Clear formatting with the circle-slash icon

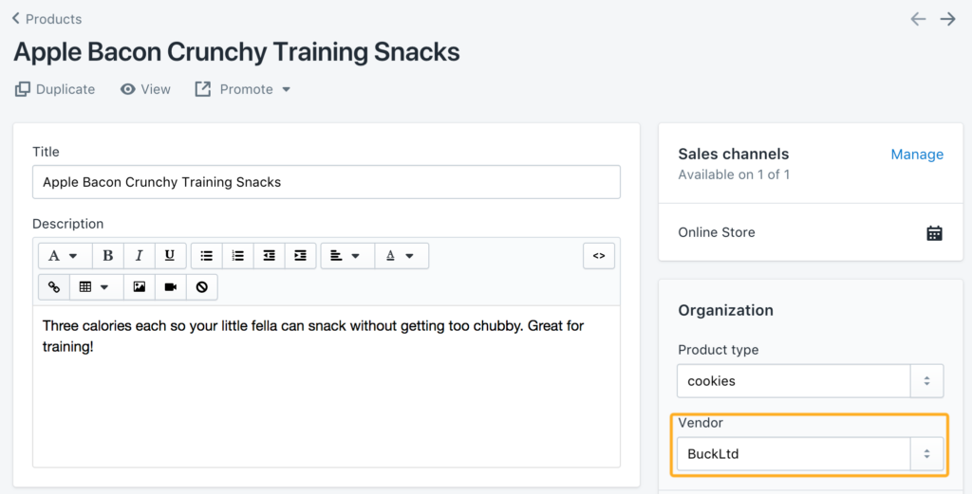[x=201, y=287]
